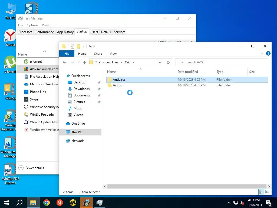Go back in File Explorer
The height and width of the screenshot is (208, 277).
(64, 62)
